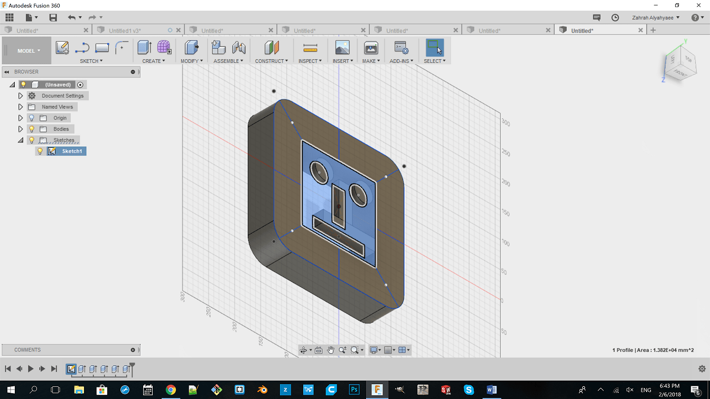The image size is (710, 399).
Task: Expand the Document Settings node
Action: (21, 96)
